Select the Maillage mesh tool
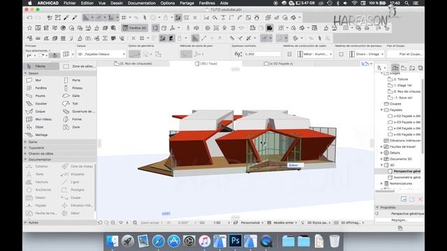This screenshot has height=251, width=447. 42,135
